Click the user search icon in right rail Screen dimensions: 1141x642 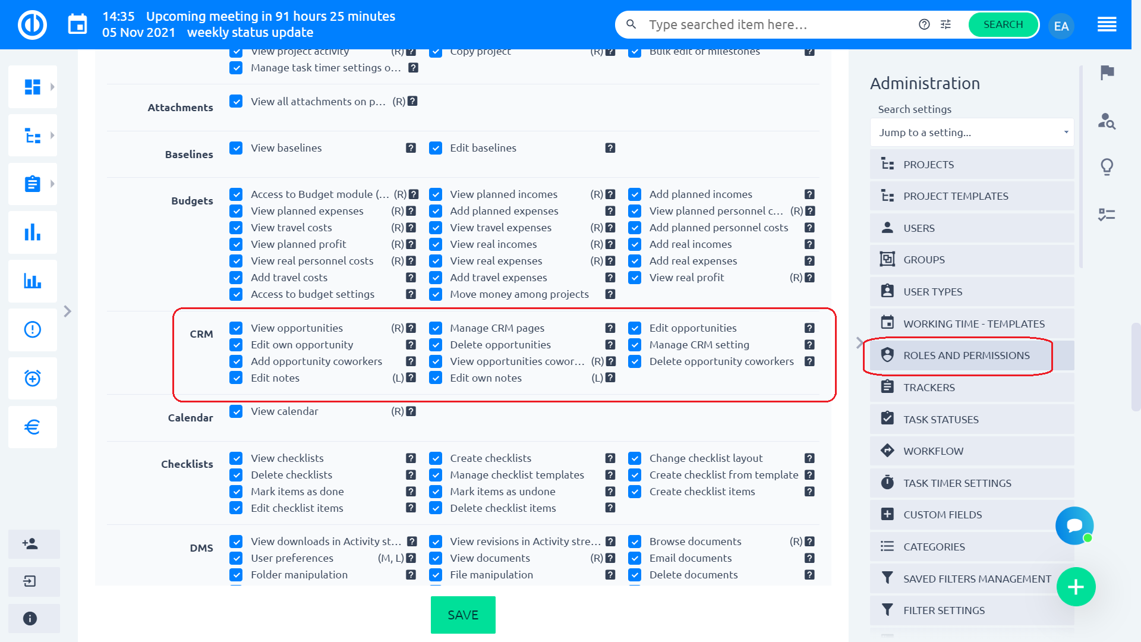click(x=1107, y=121)
